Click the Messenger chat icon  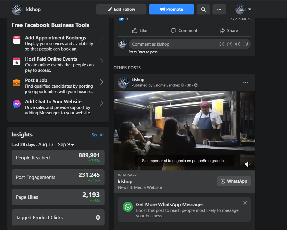[x=17, y=104]
